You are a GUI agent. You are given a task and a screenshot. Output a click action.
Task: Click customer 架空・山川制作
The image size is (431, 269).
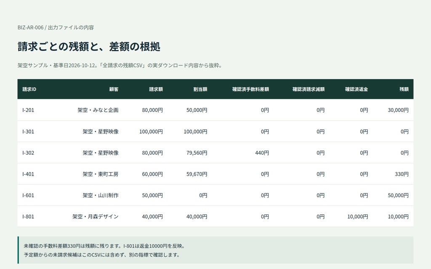[x=101, y=195]
